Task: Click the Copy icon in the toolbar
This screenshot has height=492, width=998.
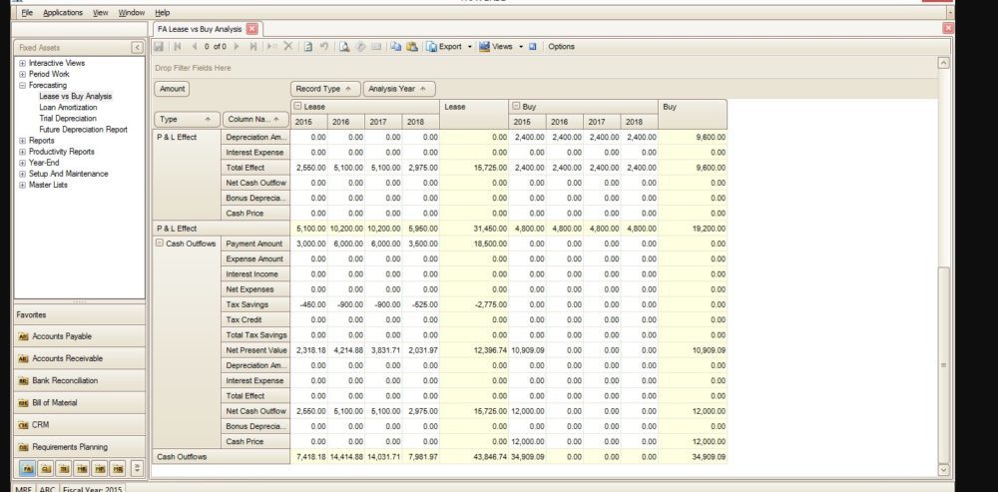Action: coord(395,46)
